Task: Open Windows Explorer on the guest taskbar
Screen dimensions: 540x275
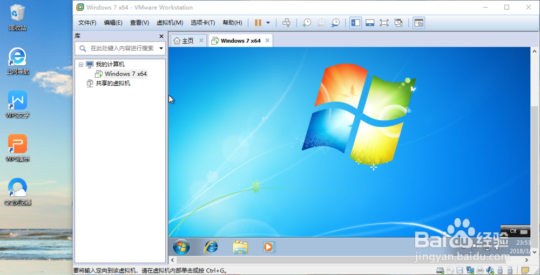Action: click(x=240, y=247)
